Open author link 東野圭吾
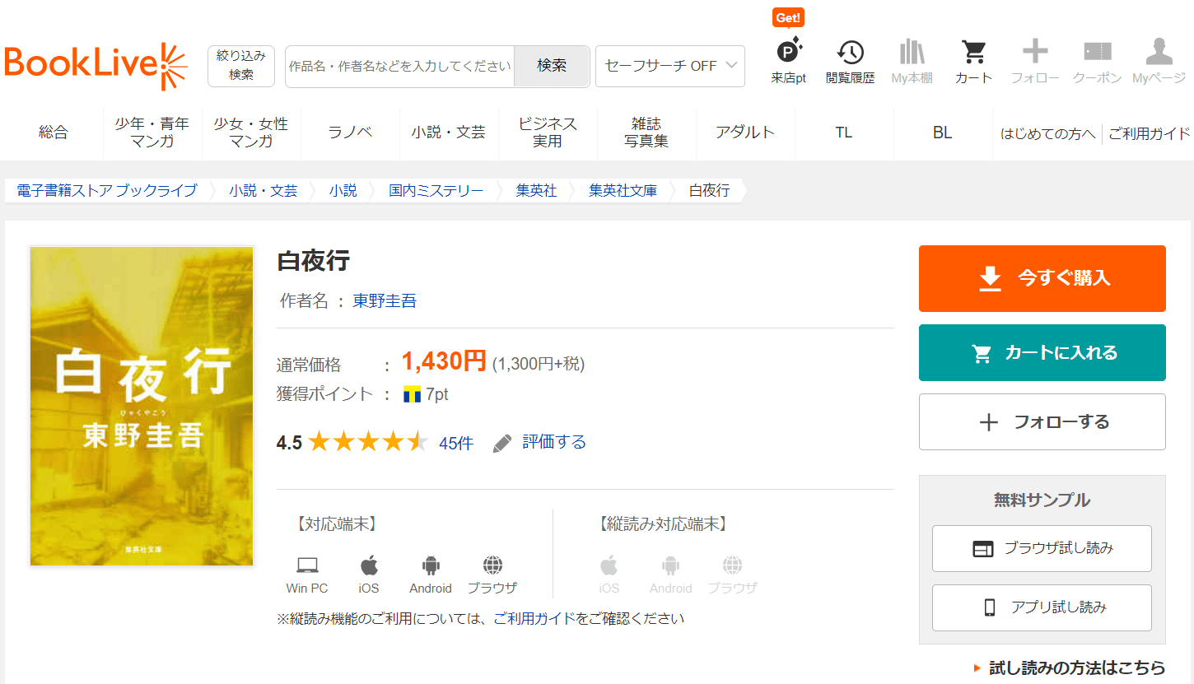1194x684 pixels. point(385,301)
